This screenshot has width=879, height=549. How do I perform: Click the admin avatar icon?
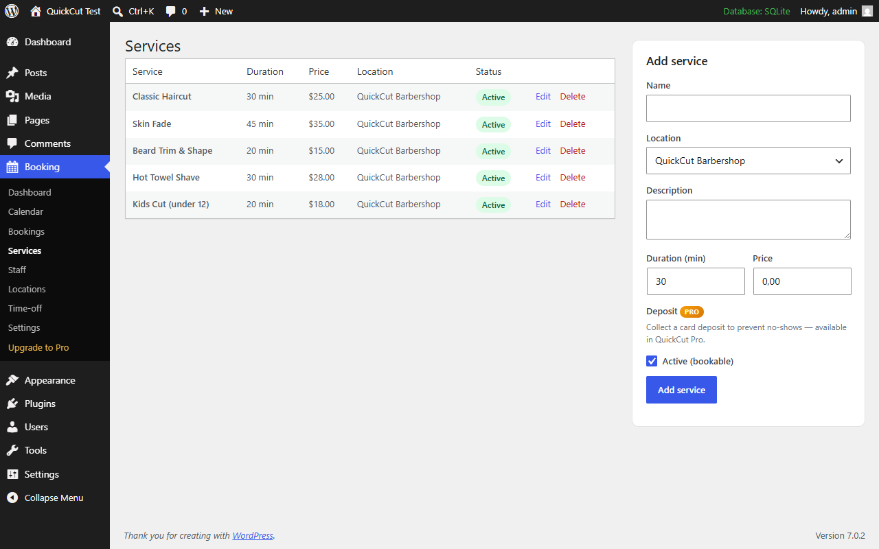click(x=867, y=11)
